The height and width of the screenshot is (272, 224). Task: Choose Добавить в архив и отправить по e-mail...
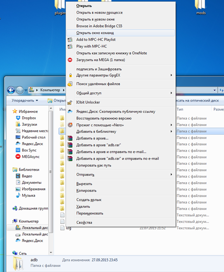pos(120,152)
